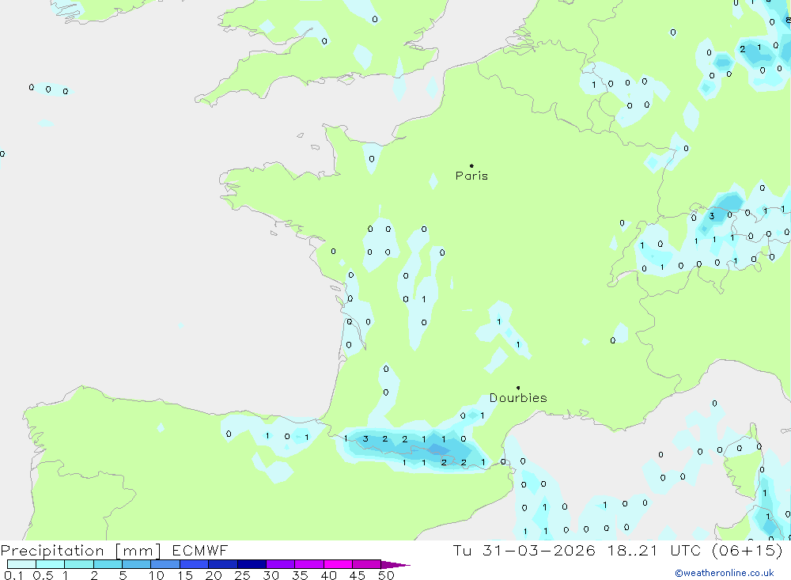Click the '(06+15)' forecast run text

click(747, 550)
